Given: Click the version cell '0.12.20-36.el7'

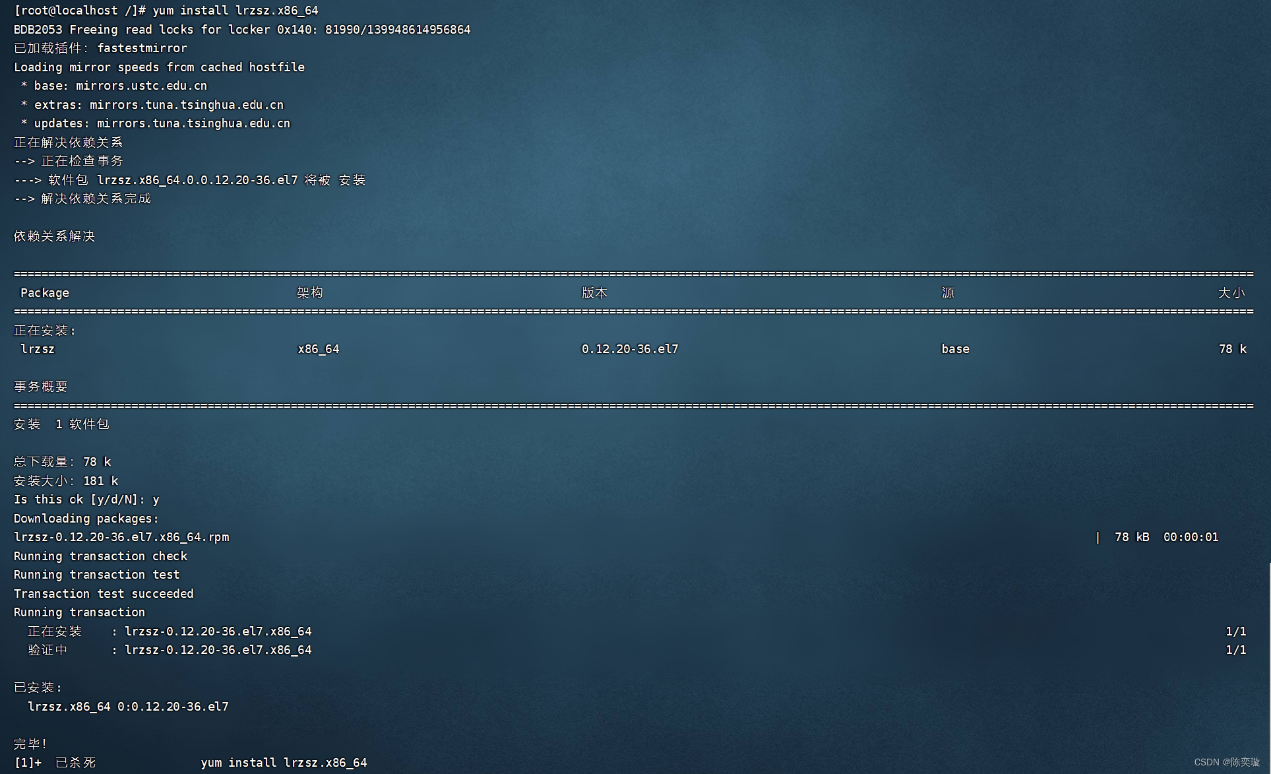Looking at the screenshot, I should pyautogui.click(x=630, y=349).
